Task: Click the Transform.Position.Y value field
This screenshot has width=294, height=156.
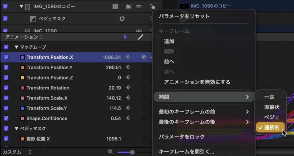Action: pyautogui.click(x=113, y=67)
